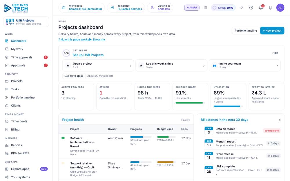Open the AR user avatar menu

(x=280, y=8)
